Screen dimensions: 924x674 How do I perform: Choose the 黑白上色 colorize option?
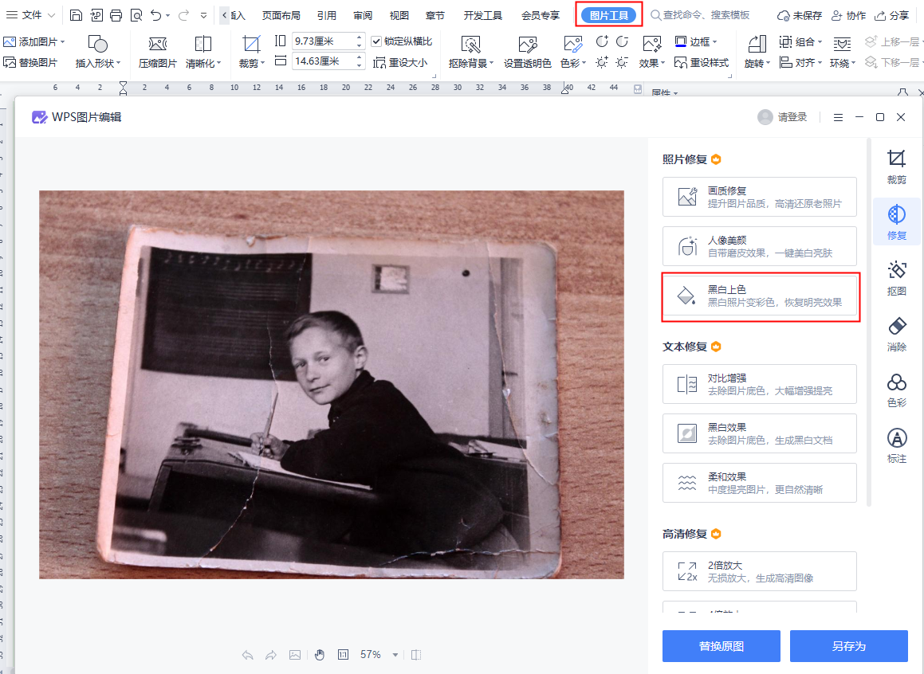tap(760, 296)
